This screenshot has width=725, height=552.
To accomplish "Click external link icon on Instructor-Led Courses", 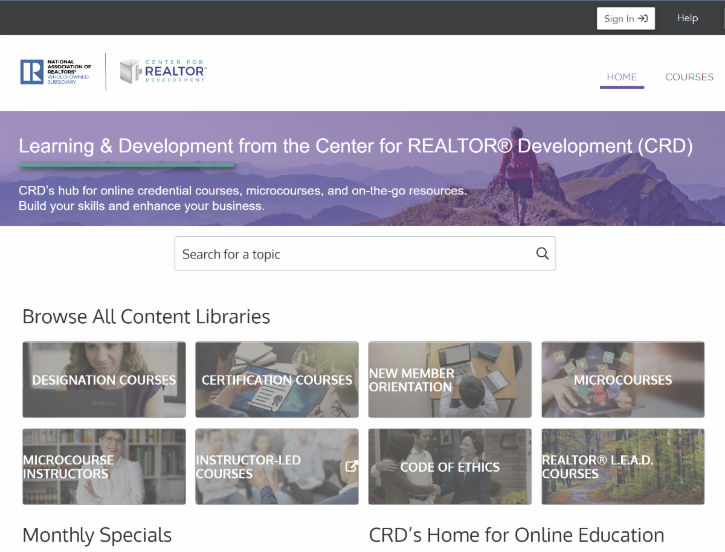I will (351, 466).
